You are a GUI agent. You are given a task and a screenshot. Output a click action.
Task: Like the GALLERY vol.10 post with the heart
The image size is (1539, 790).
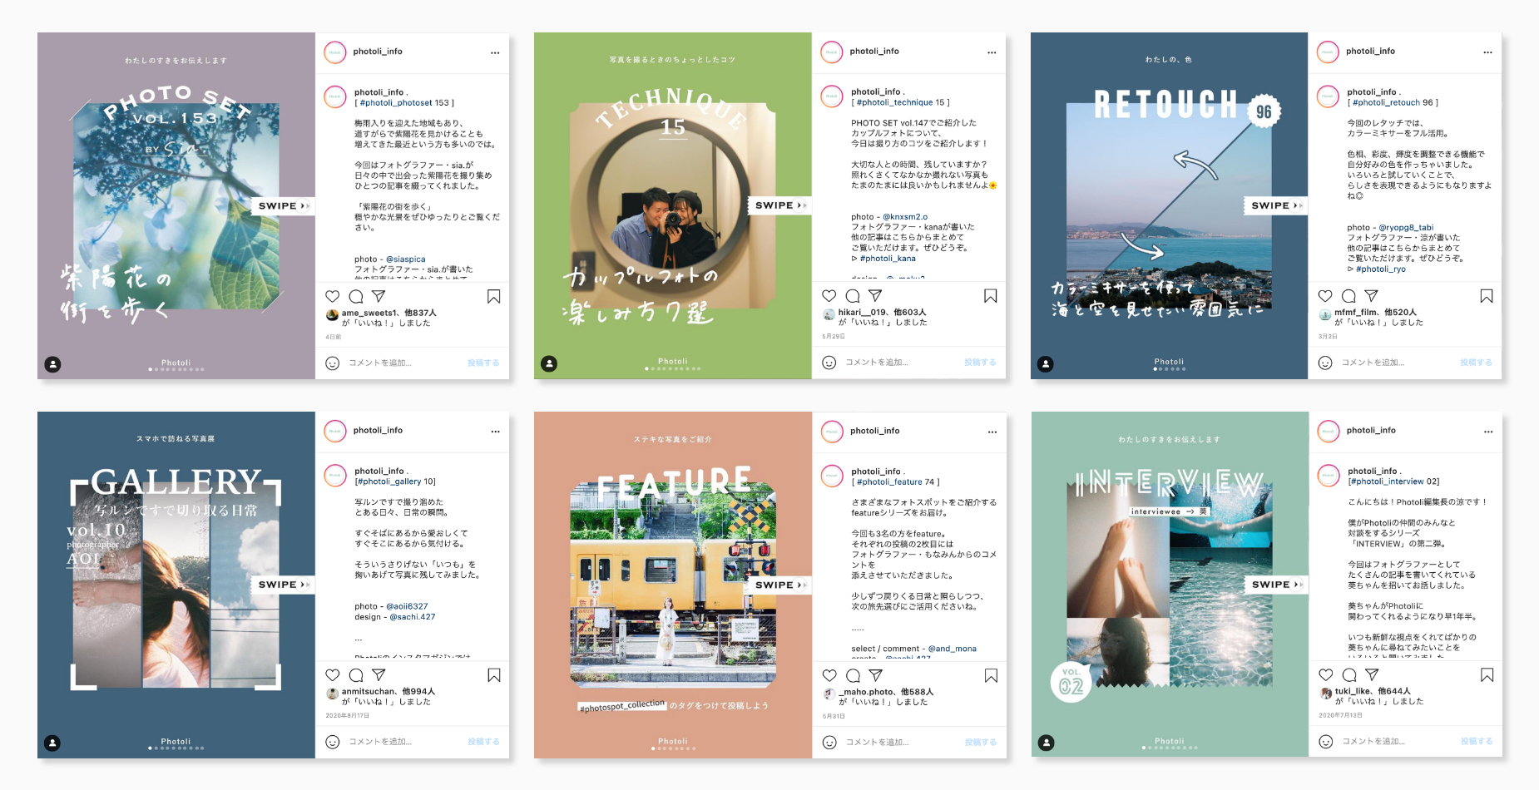[333, 675]
